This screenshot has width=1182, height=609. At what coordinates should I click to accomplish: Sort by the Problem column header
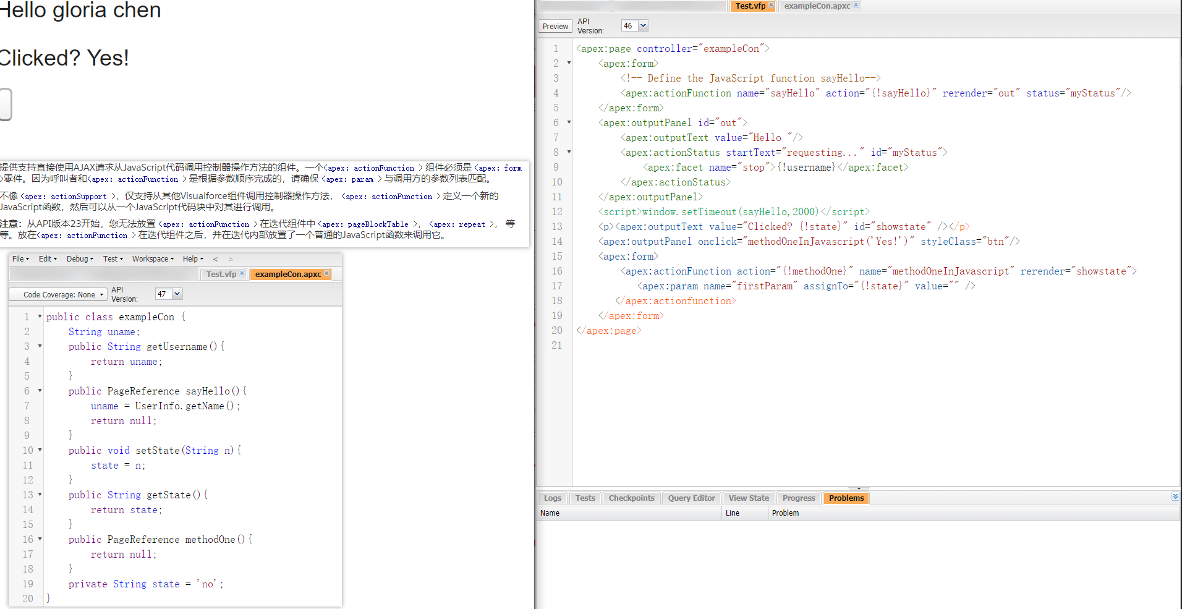974,513
